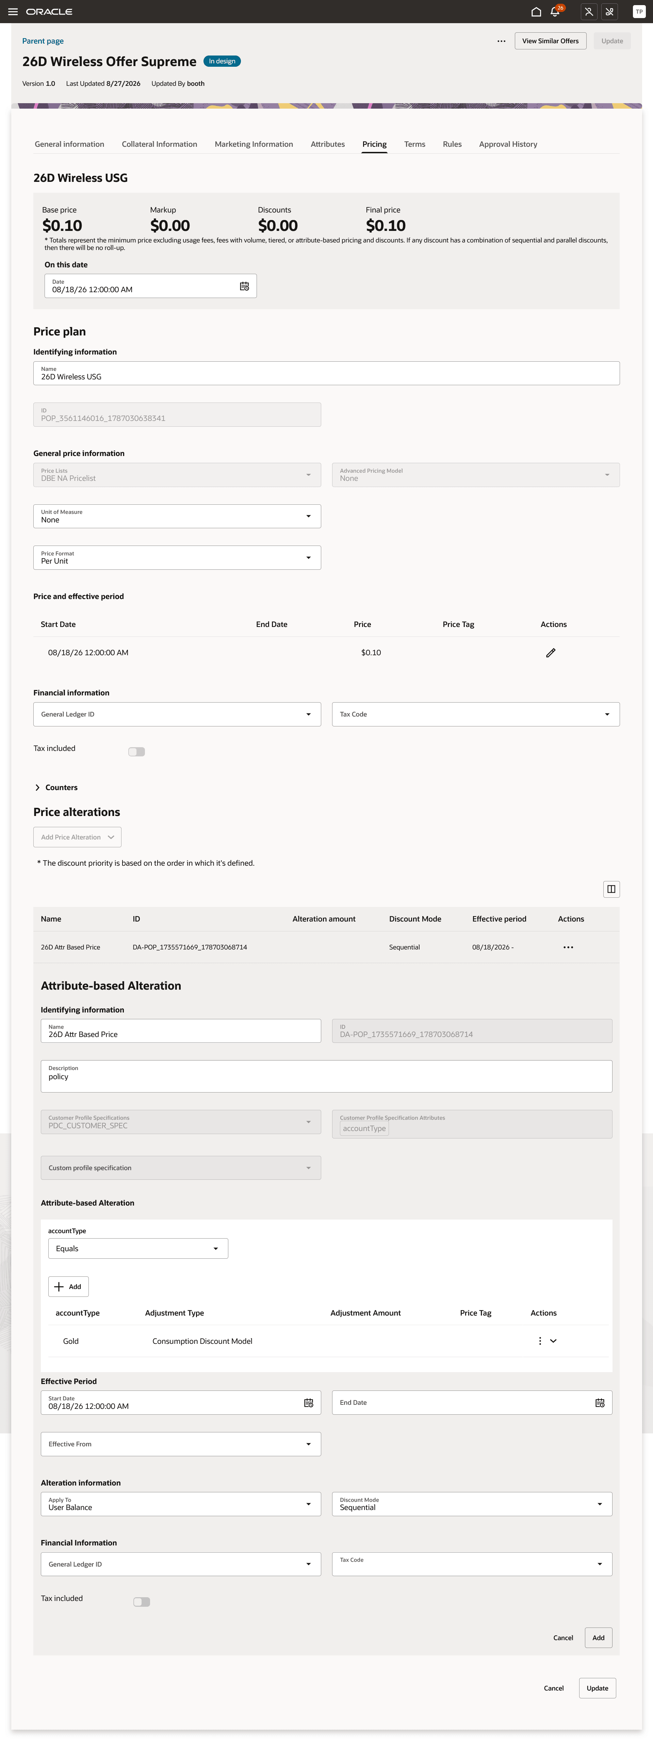Go to the Approval History tab
The image size is (653, 1760).
point(508,144)
